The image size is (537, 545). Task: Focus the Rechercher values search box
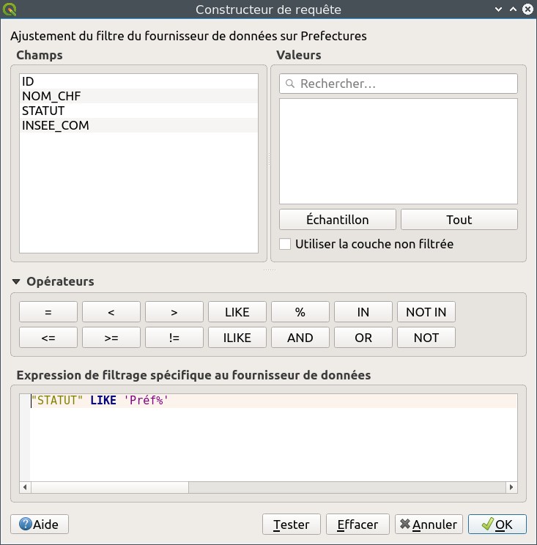[399, 84]
